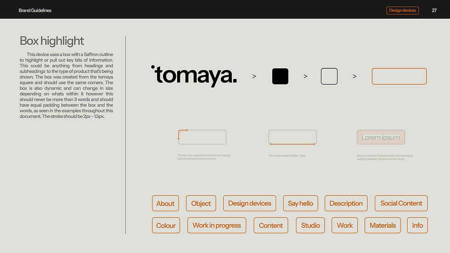Viewport: 450px width, 253px height.
Task: Click the Social Content box
Action: (x=401, y=203)
